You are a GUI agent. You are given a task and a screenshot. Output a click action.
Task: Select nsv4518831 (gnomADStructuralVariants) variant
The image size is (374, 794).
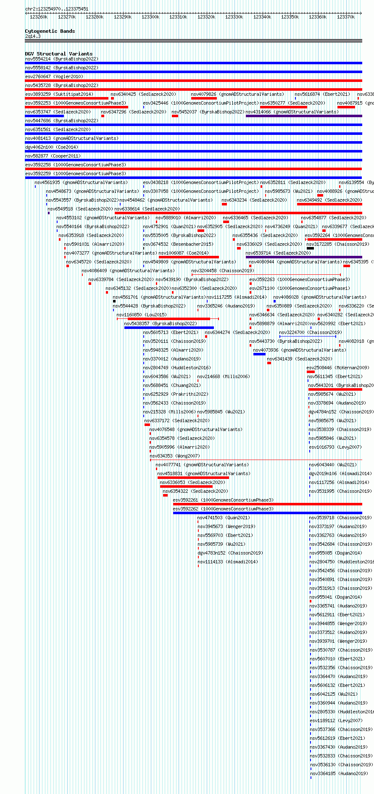tap(204, 474)
